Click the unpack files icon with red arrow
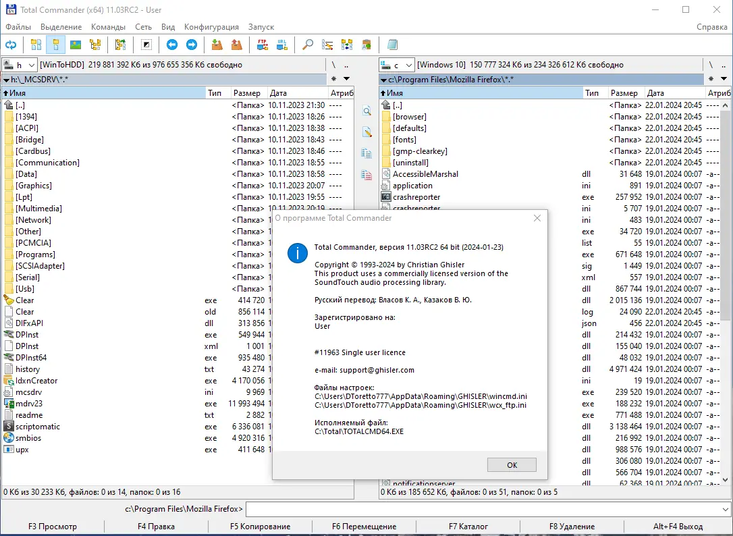Image resolution: width=733 pixels, height=536 pixels. pos(236,45)
